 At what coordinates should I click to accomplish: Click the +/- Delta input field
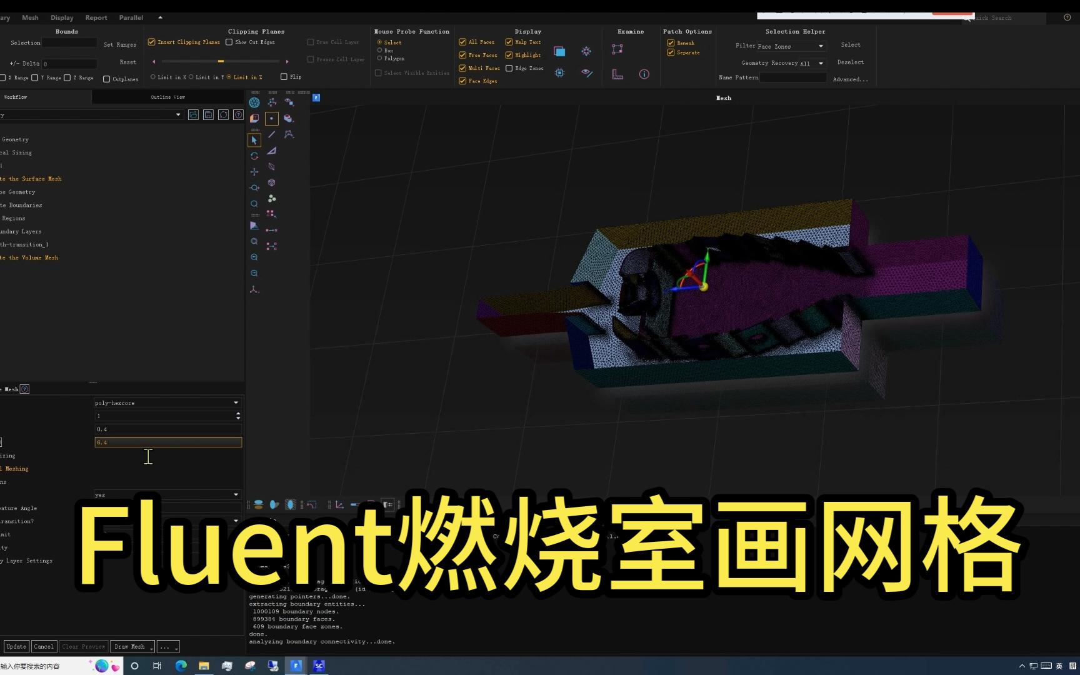[x=69, y=64]
